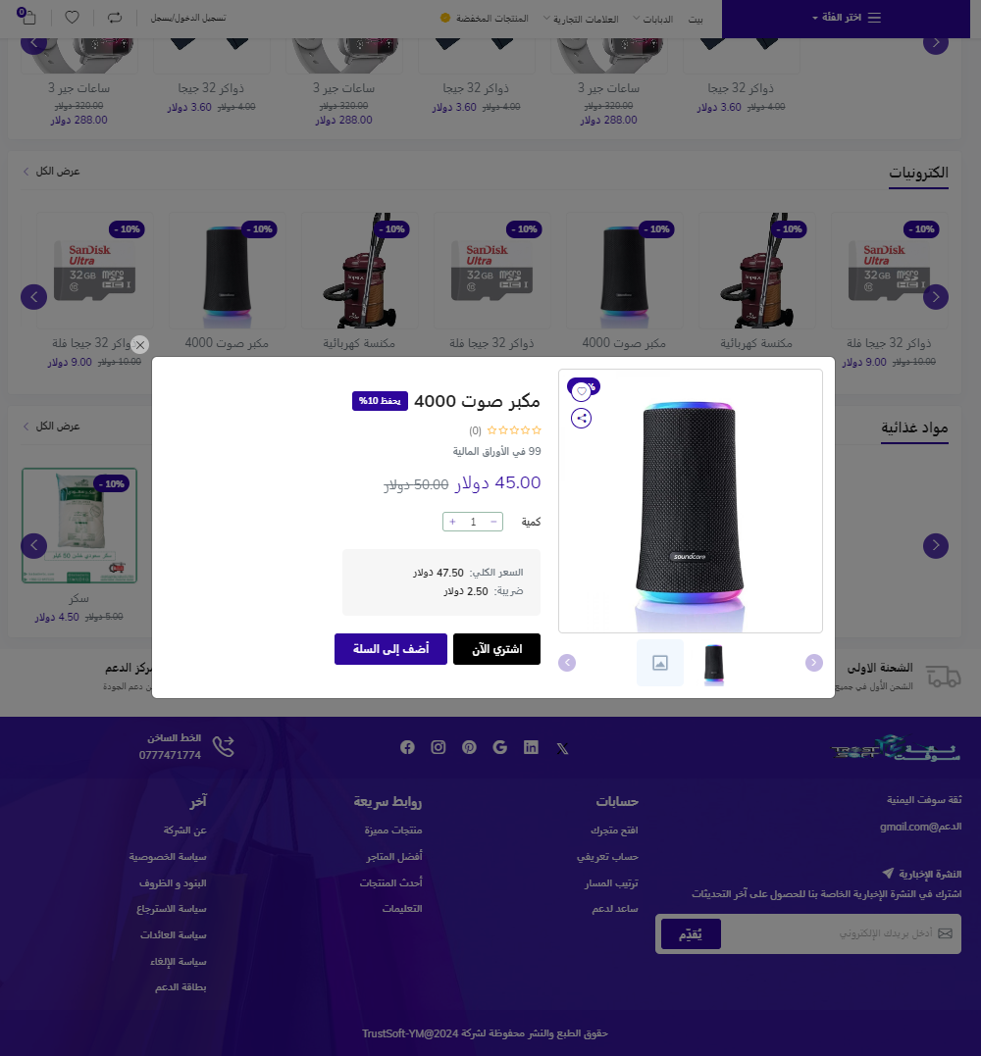Click the newsletter email input field
Image resolution: width=981 pixels, height=1056 pixels.
(825, 933)
